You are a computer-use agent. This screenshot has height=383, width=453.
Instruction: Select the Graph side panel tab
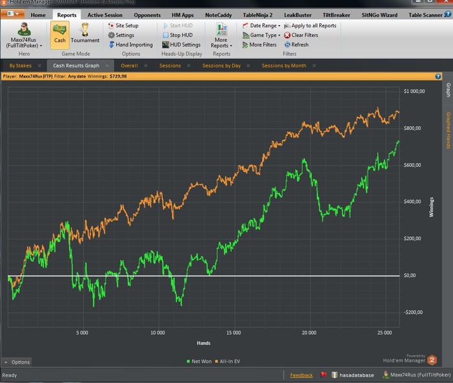[448, 90]
